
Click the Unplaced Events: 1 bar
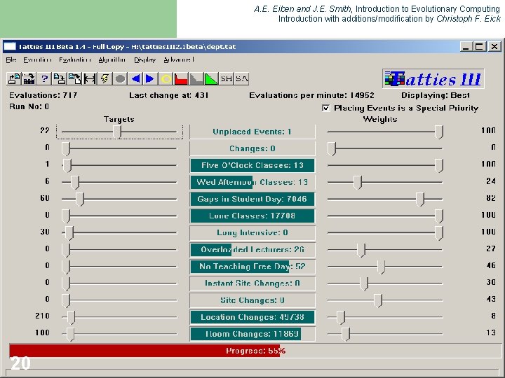(x=252, y=132)
